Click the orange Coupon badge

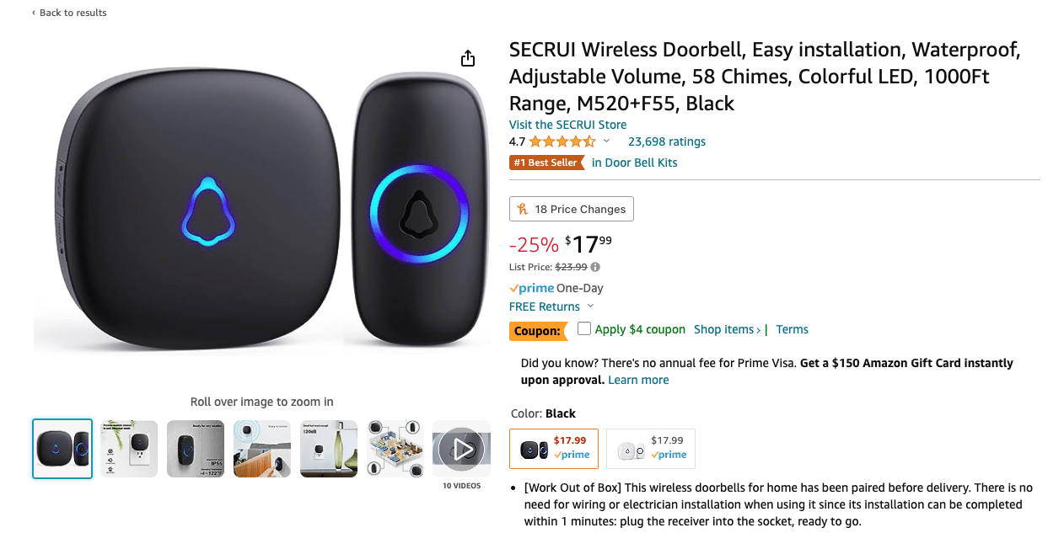pos(538,330)
